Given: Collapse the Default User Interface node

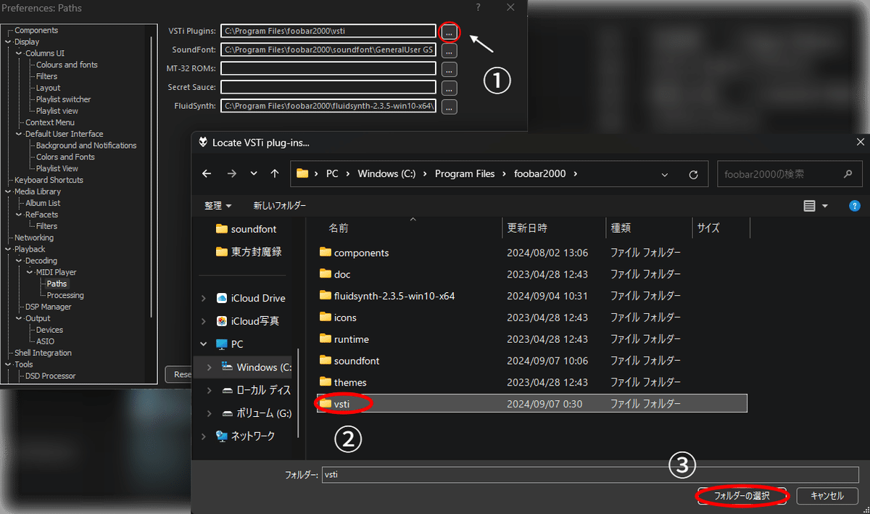Looking at the screenshot, I should [x=20, y=134].
